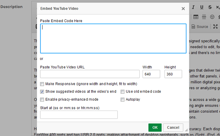Image resolution: width=220 pixels, height=136 pixels.
Task: Select the Width field showing 640
Action: point(151,74)
